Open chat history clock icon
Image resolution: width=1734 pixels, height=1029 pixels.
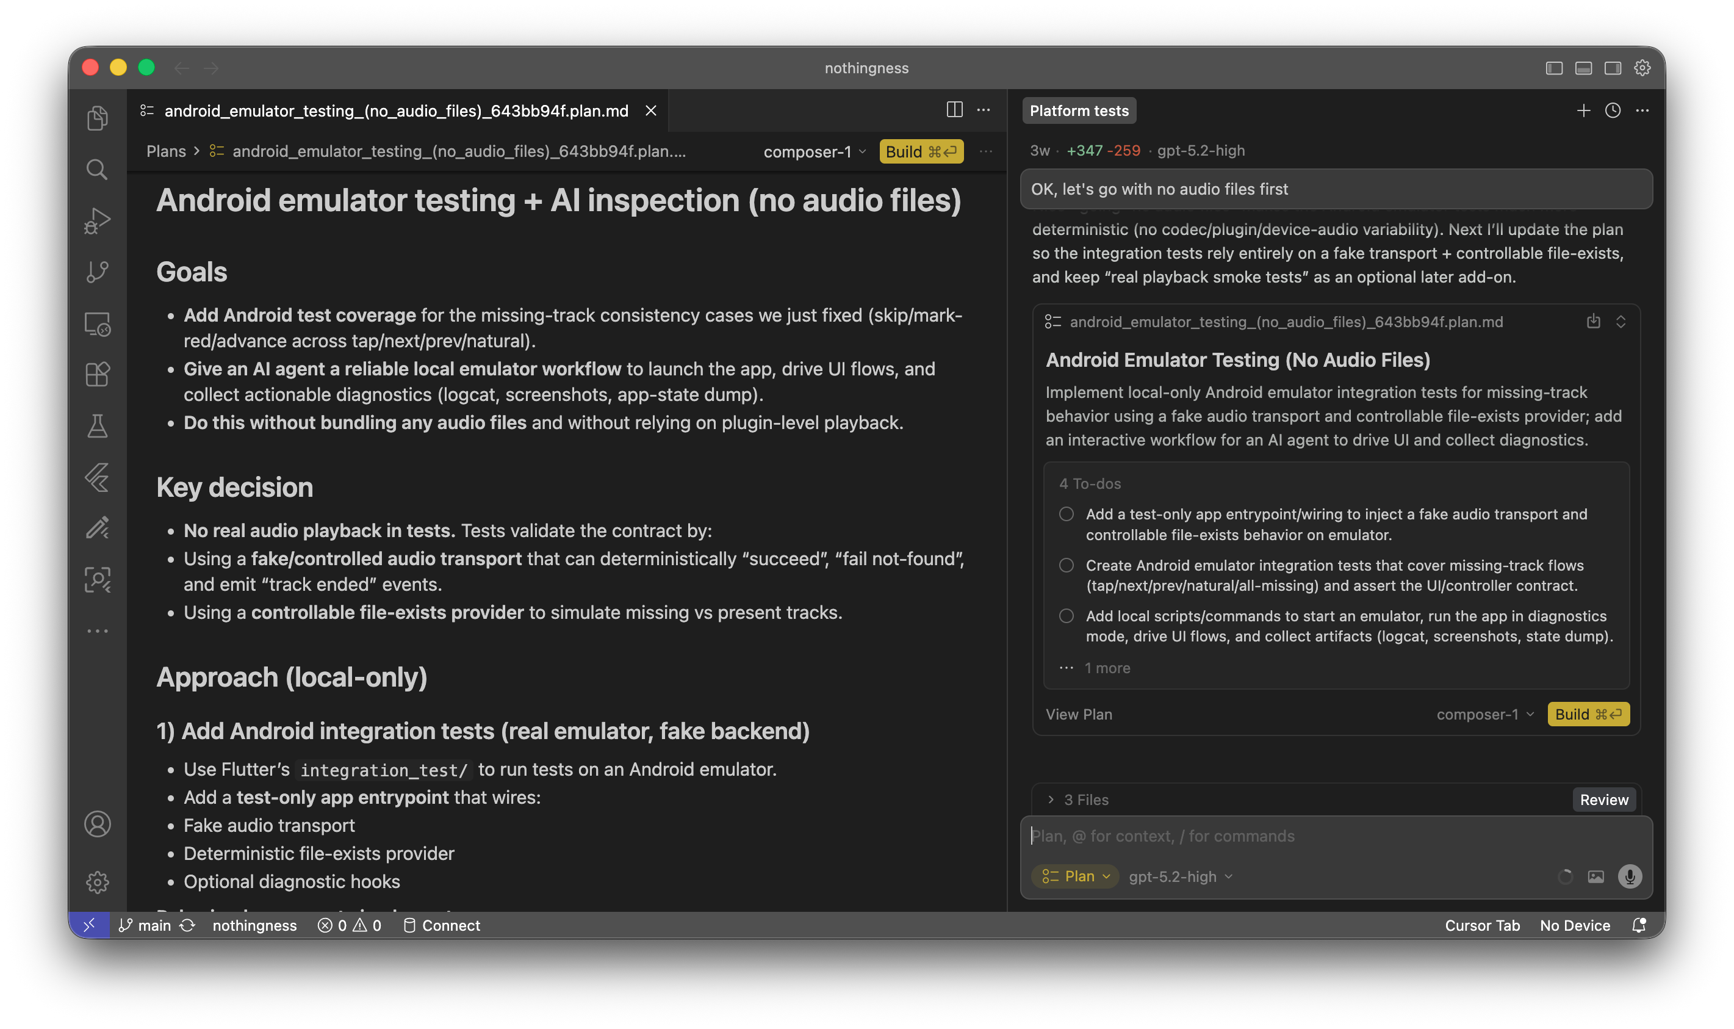pyautogui.click(x=1613, y=111)
